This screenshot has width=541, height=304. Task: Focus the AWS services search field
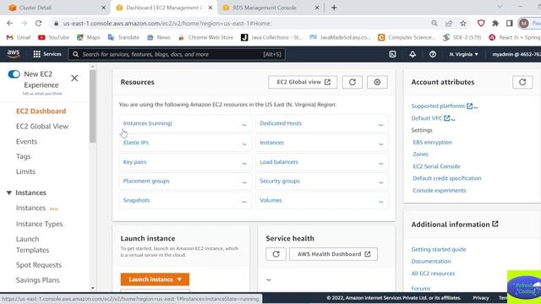[x=177, y=54]
